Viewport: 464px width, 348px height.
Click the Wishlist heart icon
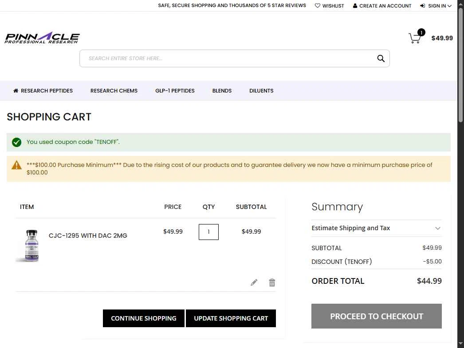point(318,6)
